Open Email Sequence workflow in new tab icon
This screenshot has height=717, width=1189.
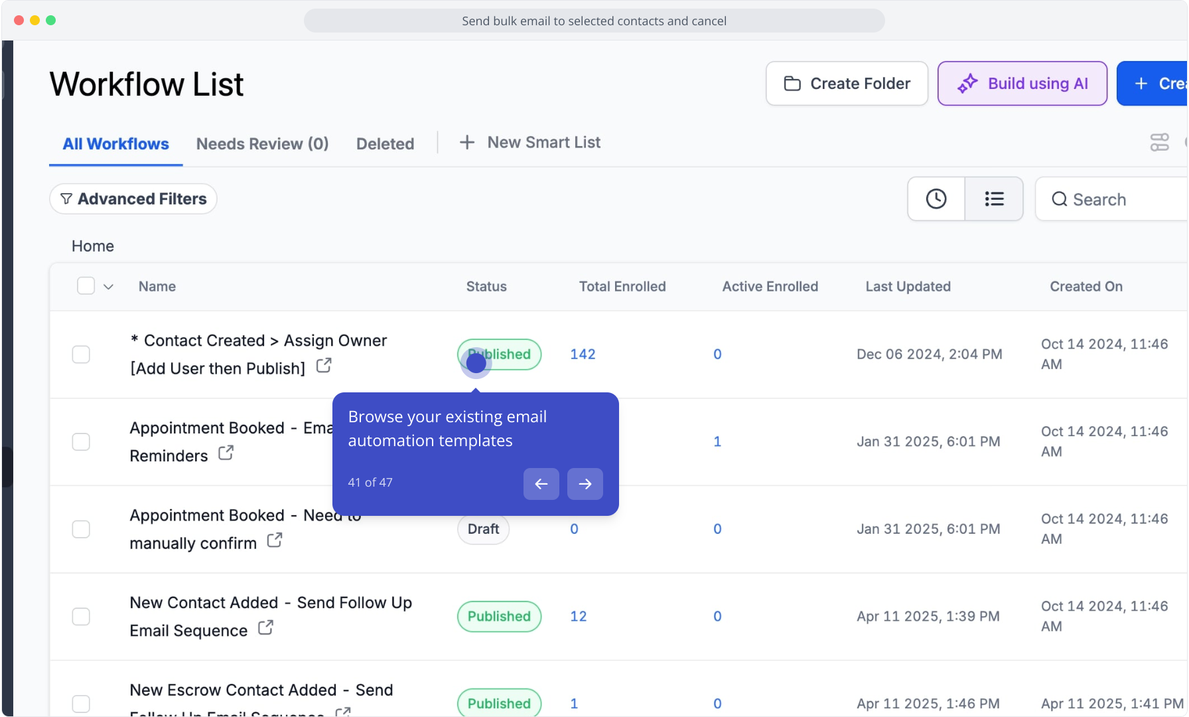click(265, 628)
